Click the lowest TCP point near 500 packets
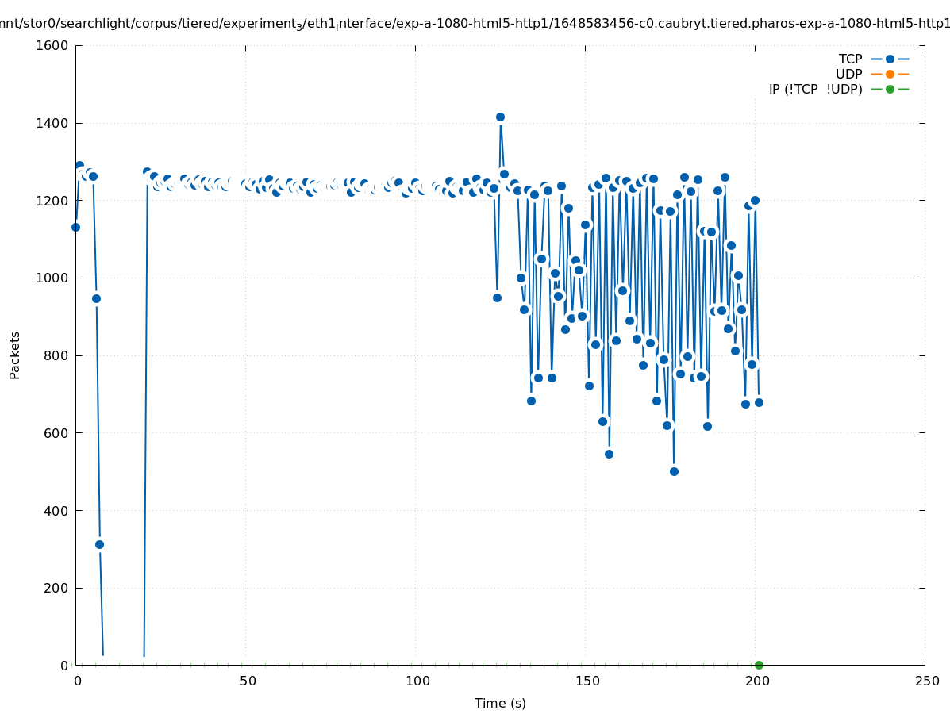 [674, 471]
